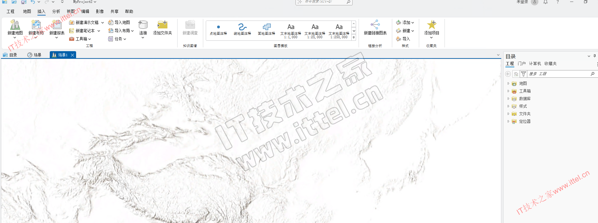The height and width of the screenshot is (223, 598).
Task: Click the 添加项目 (Add Item) star icon
Action: click(x=432, y=25)
